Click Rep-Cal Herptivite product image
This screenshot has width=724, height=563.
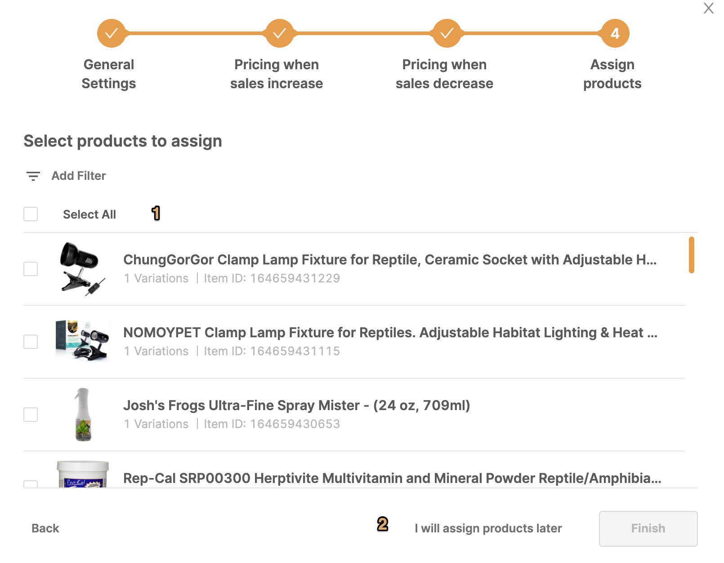[x=83, y=474]
